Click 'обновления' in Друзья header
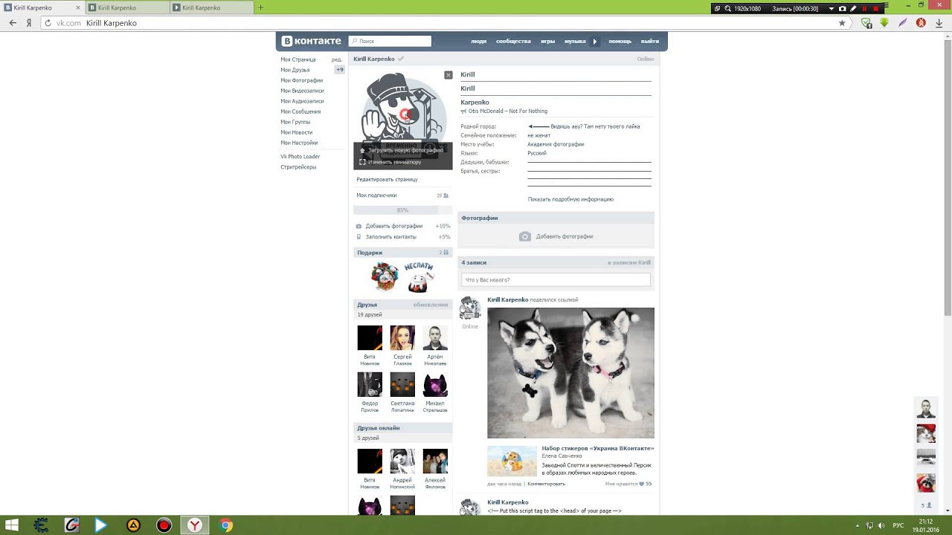Screen dimensions: 952x535 tap(431, 305)
